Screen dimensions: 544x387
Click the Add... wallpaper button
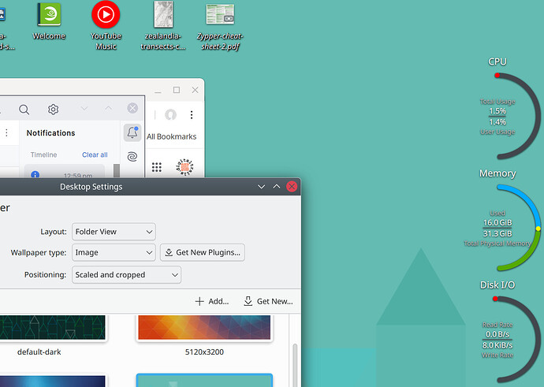[212, 301]
